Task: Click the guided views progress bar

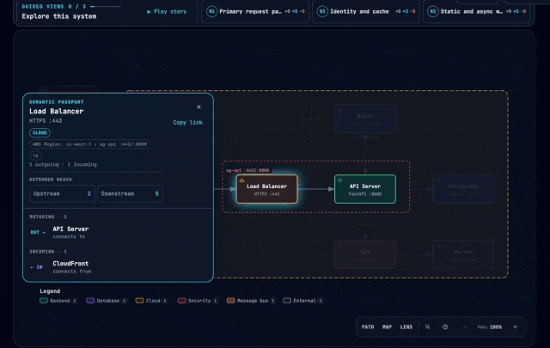Action: tap(106, 6)
